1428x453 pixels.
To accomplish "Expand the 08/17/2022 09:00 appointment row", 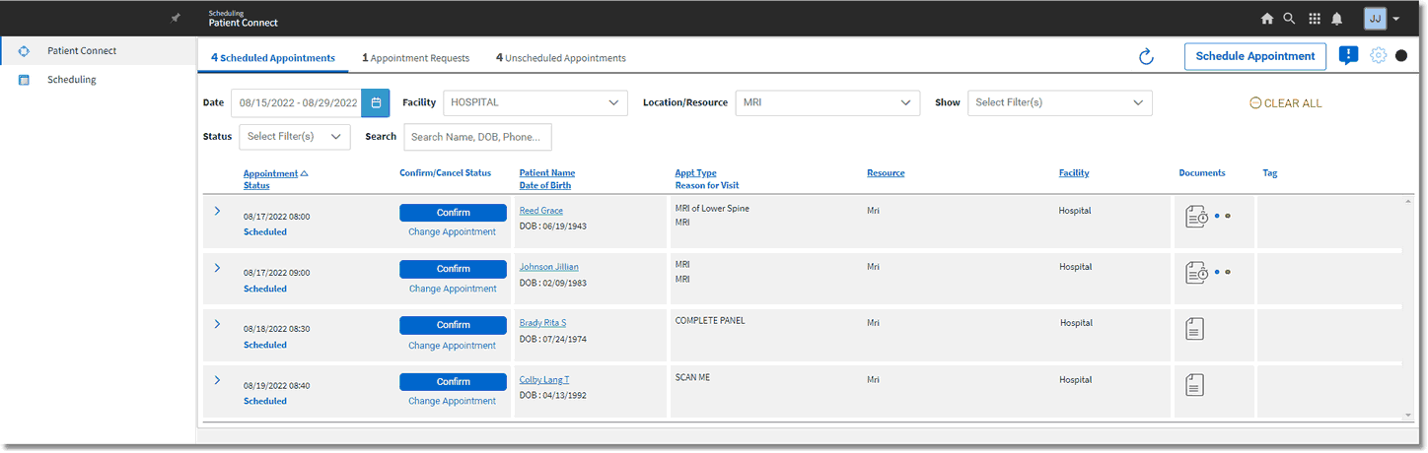I will click(x=217, y=268).
